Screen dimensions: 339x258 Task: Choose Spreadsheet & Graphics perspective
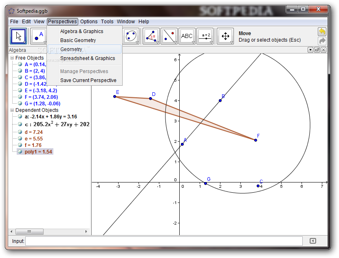point(84,58)
